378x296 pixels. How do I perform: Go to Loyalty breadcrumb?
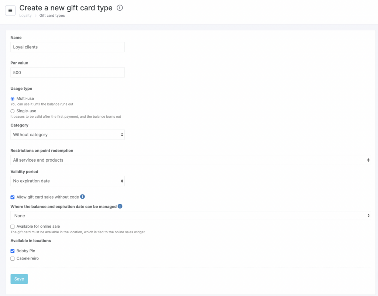[25, 16]
